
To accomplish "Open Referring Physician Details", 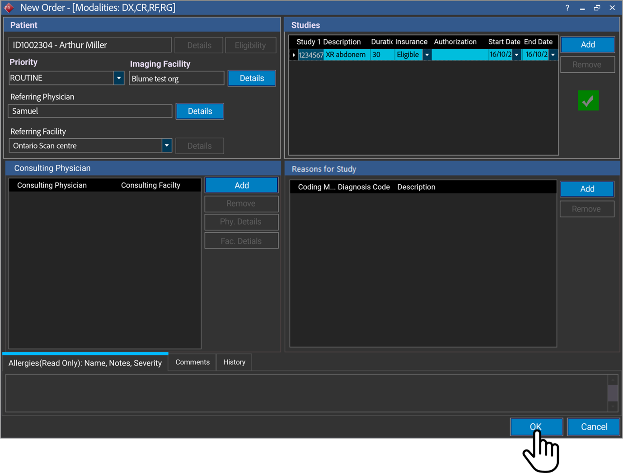I will 200,111.
